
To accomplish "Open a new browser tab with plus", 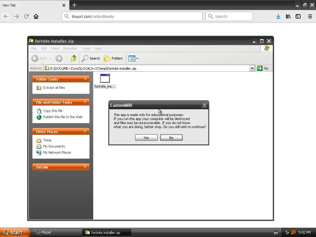I will point(74,5).
